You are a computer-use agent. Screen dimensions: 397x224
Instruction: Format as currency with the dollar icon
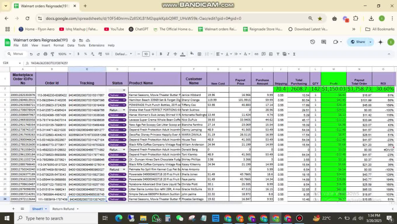pos(78,54)
